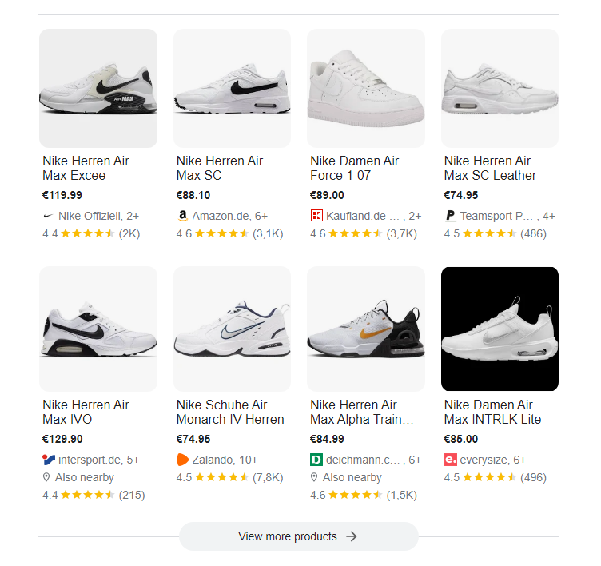Click location pin under intersport.de listing
Screen dimensions: 601x566
coord(46,477)
